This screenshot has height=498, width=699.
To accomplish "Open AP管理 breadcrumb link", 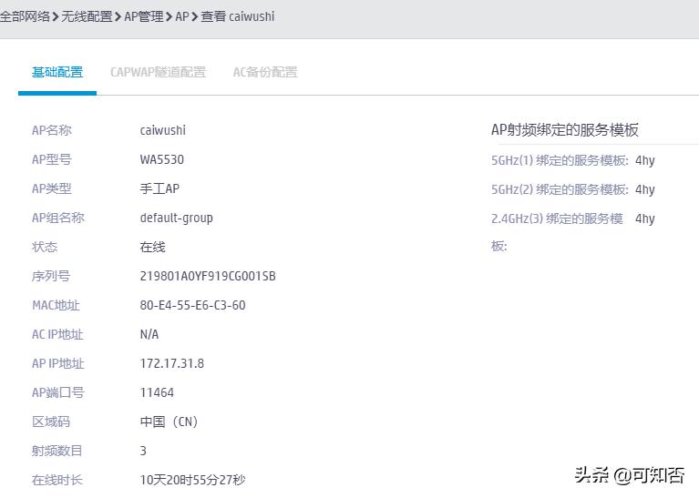I will pyautogui.click(x=144, y=16).
